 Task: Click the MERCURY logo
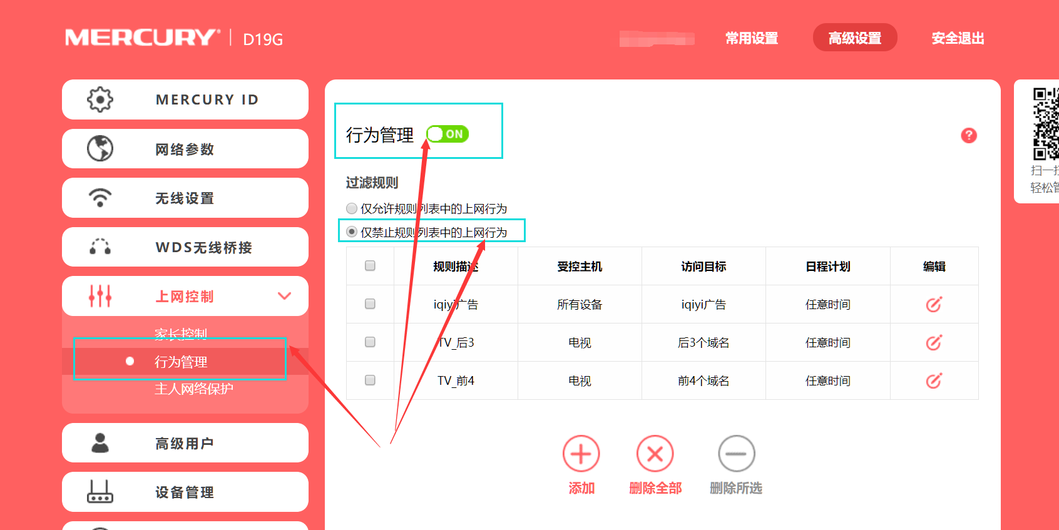[143, 38]
